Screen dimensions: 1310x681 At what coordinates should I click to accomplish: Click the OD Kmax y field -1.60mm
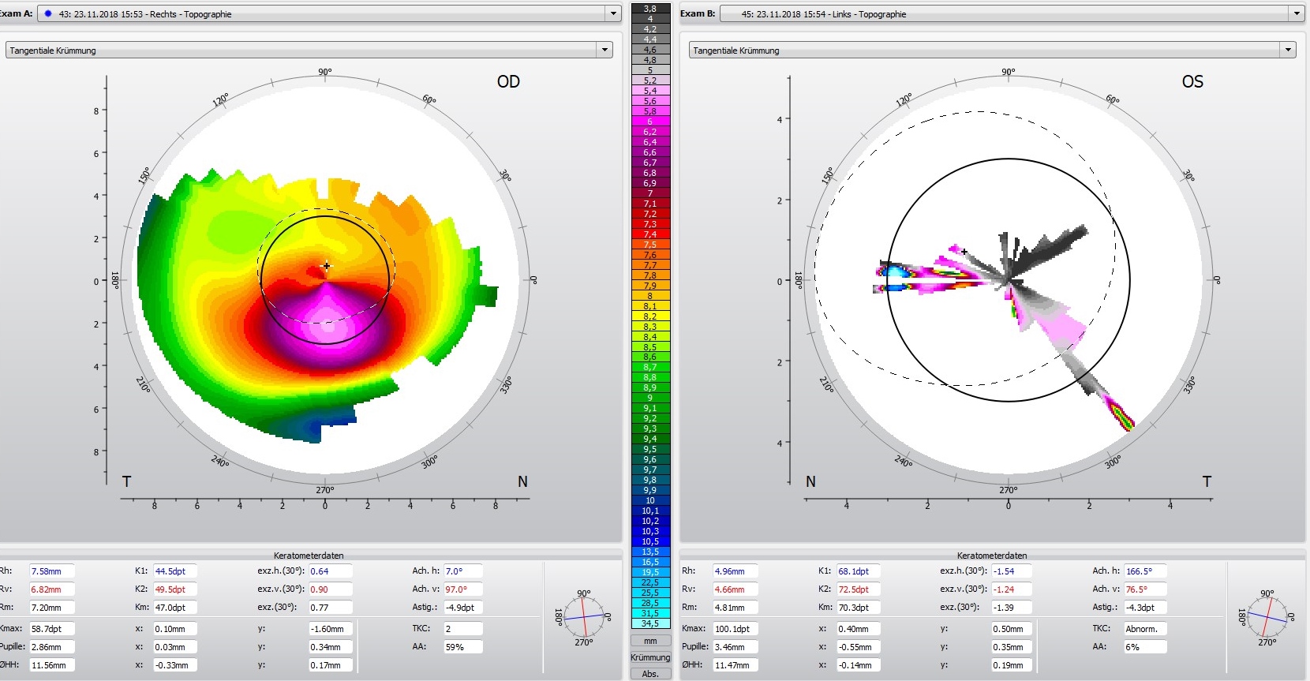[x=331, y=629]
